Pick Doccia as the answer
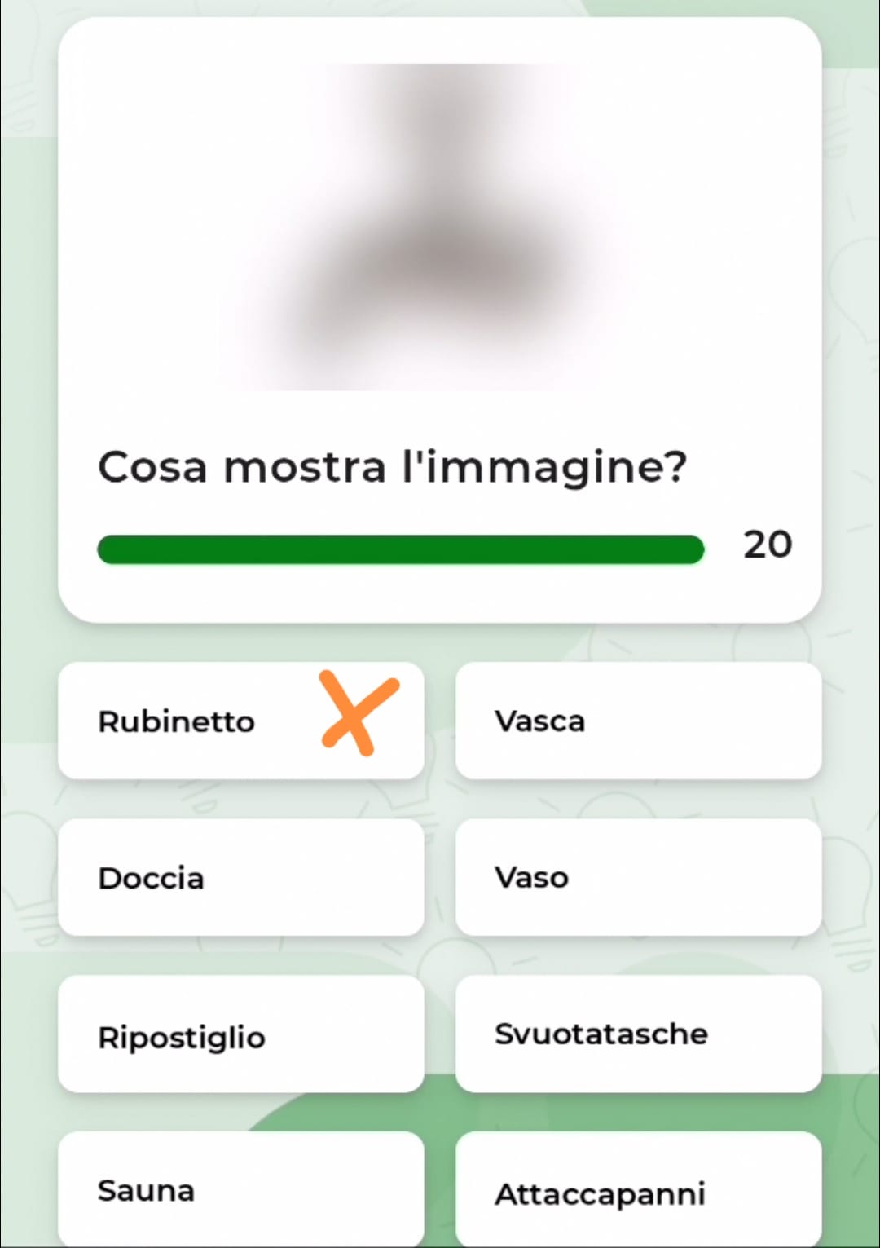The width and height of the screenshot is (880, 1248). click(x=241, y=877)
